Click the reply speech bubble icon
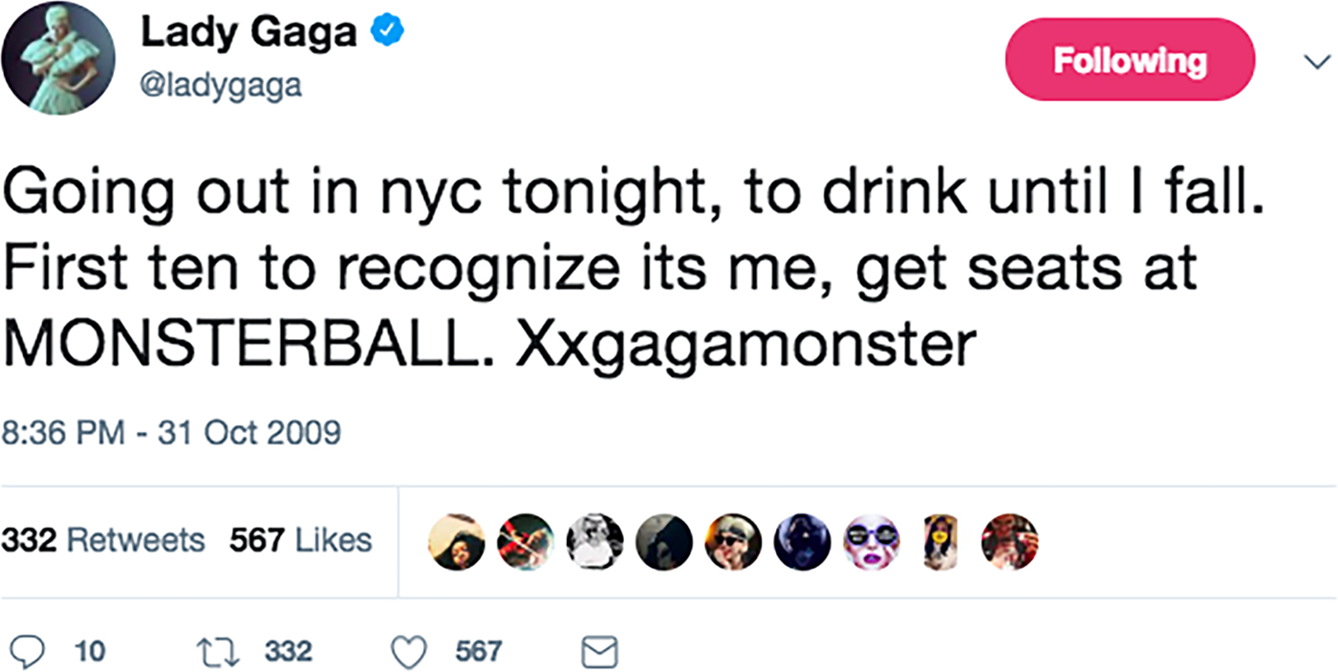This screenshot has width=1338, height=672. pyautogui.click(x=32, y=652)
